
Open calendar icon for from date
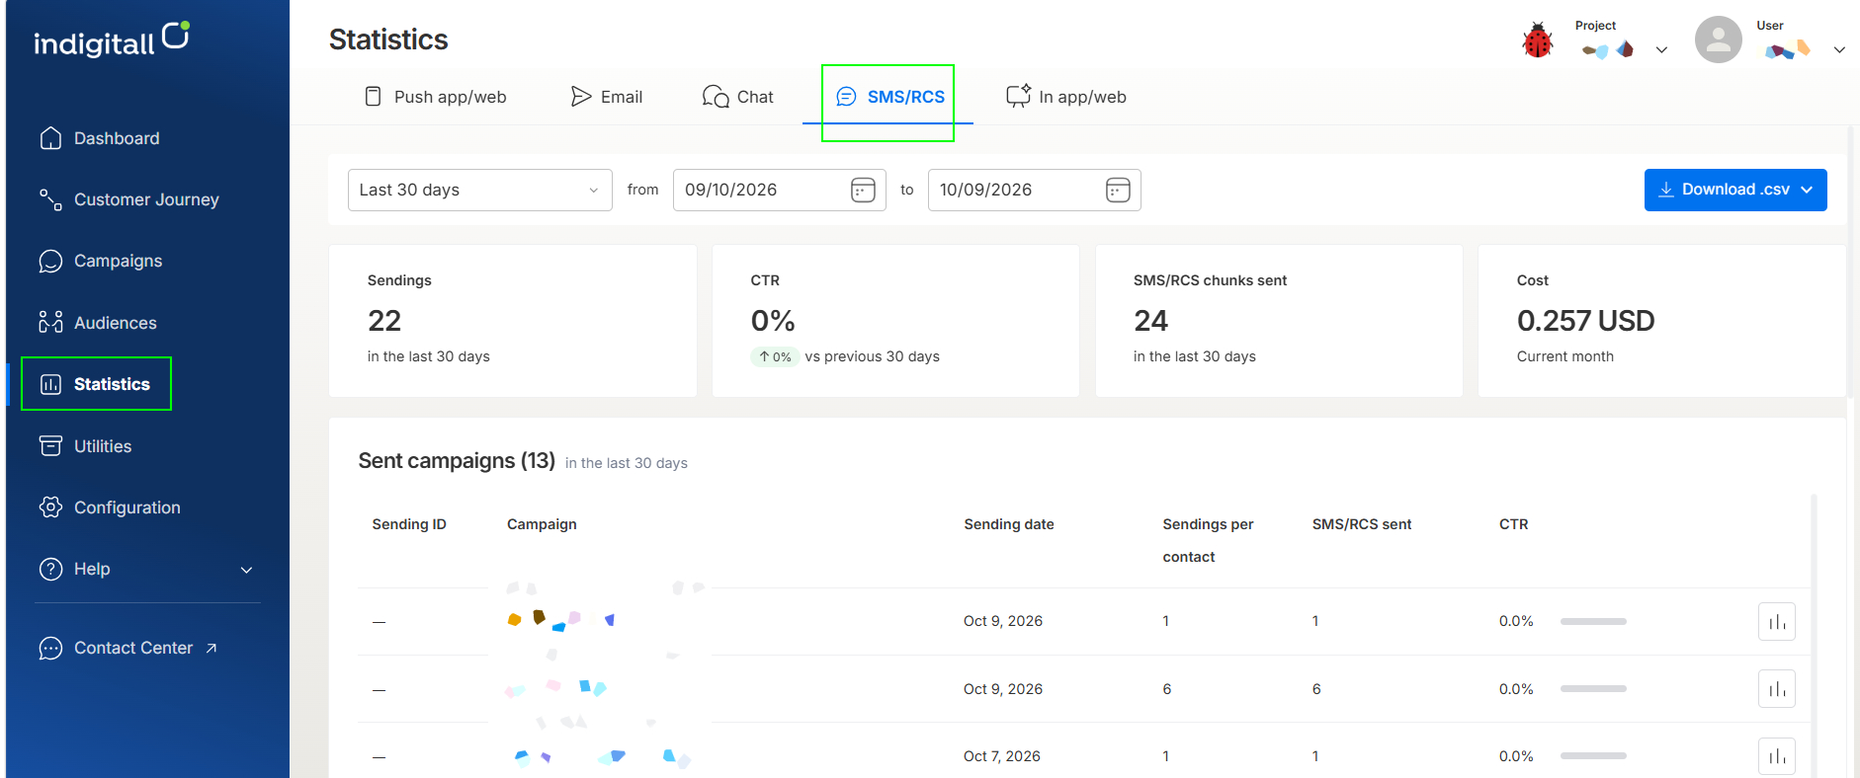(863, 190)
